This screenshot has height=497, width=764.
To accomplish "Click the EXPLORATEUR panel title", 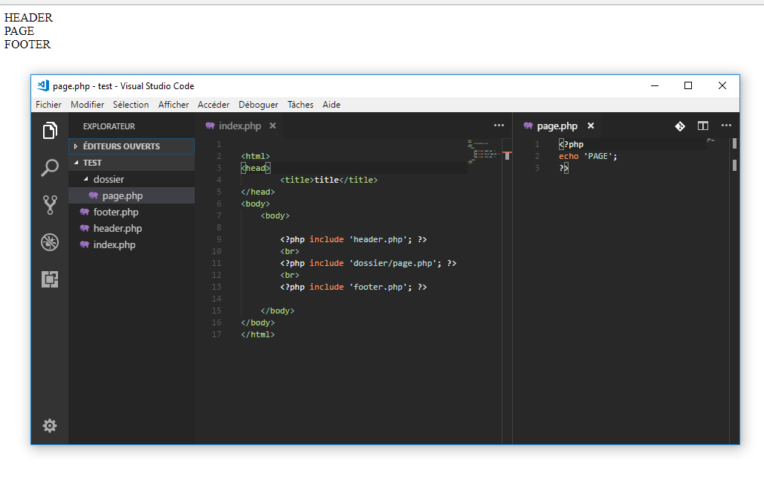I will pyautogui.click(x=109, y=126).
